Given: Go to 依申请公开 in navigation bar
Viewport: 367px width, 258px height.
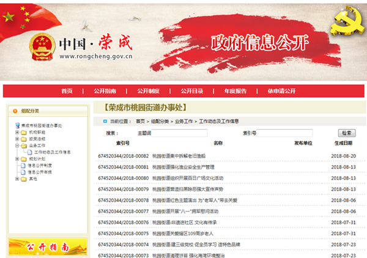Looking at the screenshot, I should coord(281,91).
